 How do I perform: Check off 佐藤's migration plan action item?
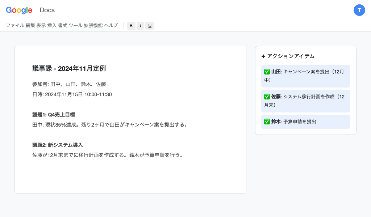(x=267, y=97)
